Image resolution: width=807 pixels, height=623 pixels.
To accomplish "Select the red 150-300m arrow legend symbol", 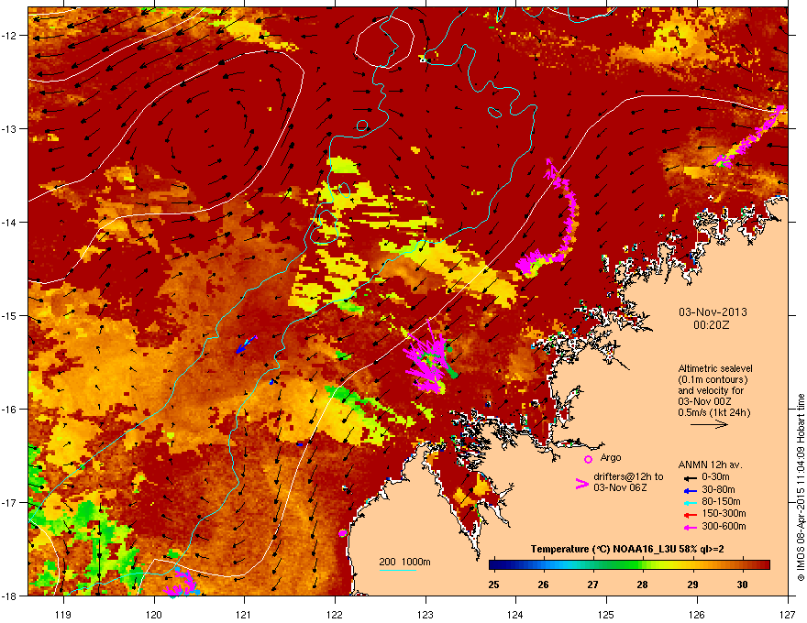I will pos(690,515).
